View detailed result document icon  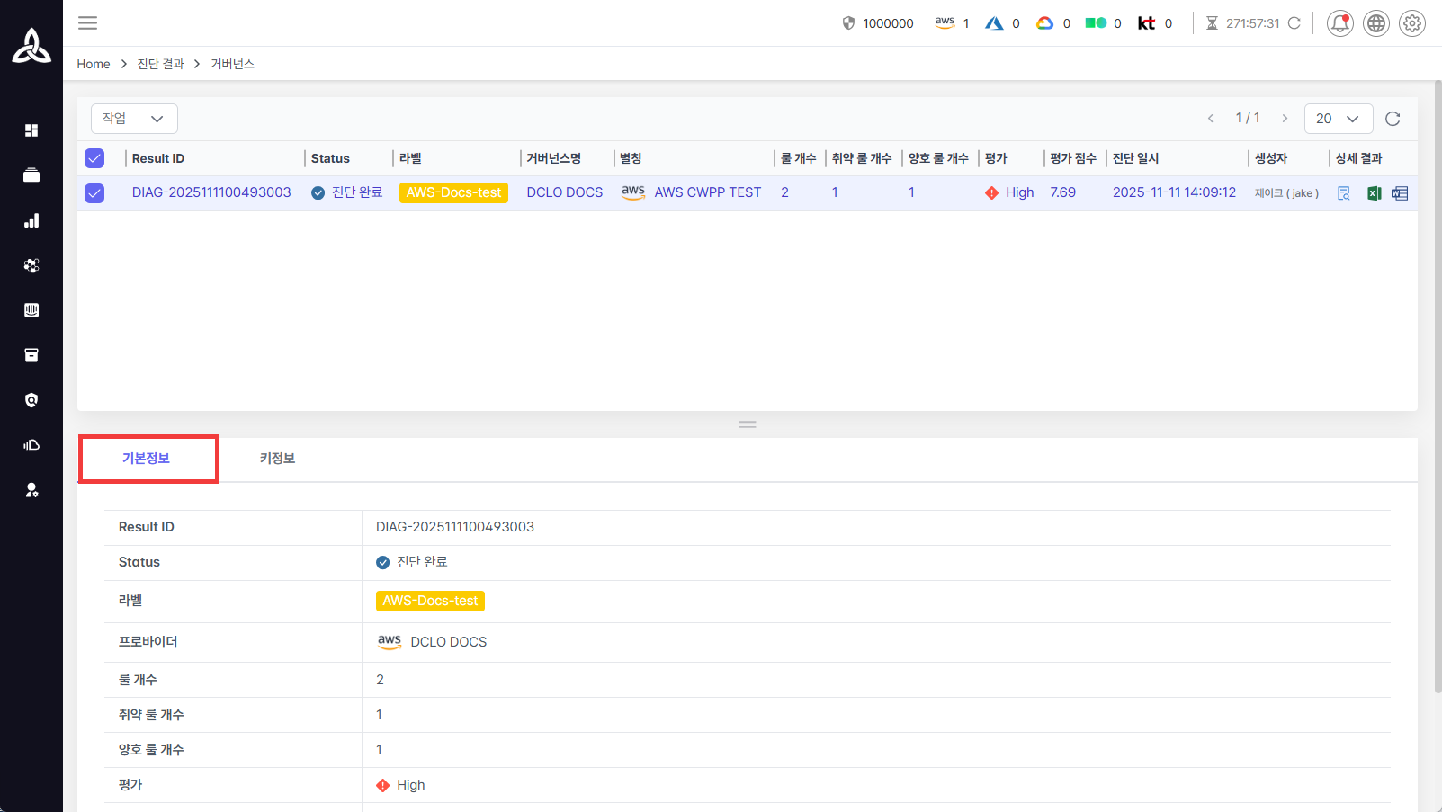click(1344, 193)
